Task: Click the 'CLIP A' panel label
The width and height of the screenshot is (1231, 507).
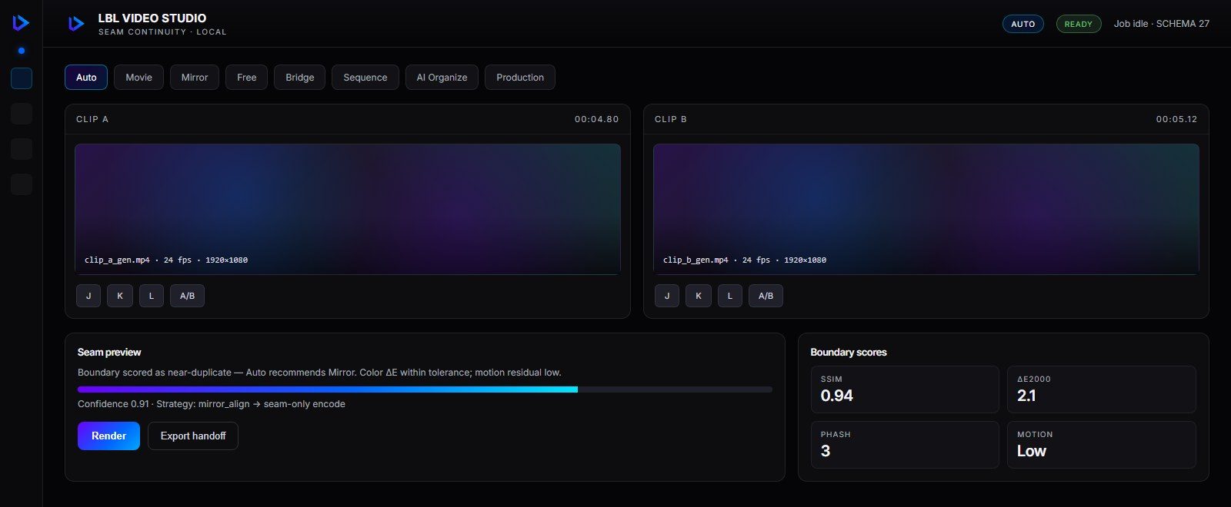Action: click(x=92, y=119)
